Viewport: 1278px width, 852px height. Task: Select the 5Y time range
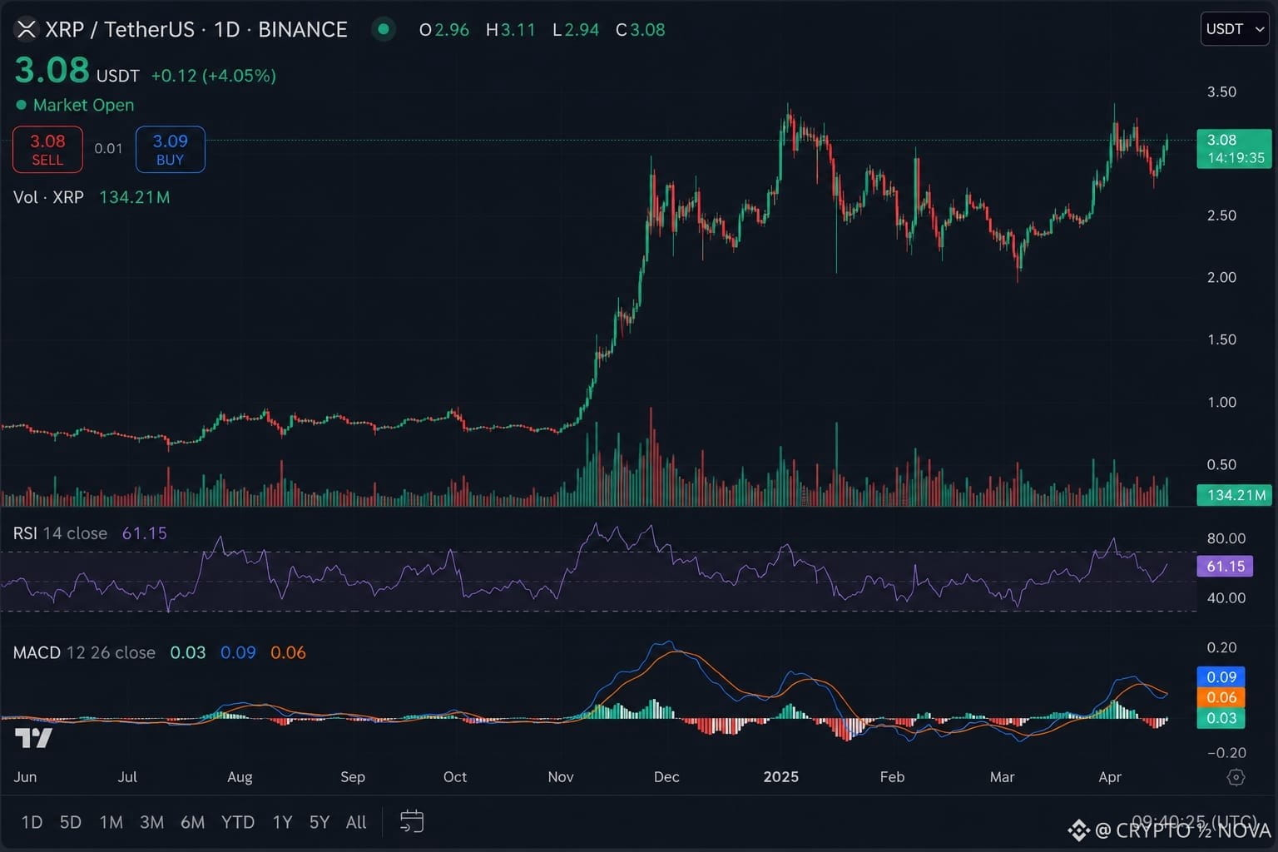click(x=319, y=822)
